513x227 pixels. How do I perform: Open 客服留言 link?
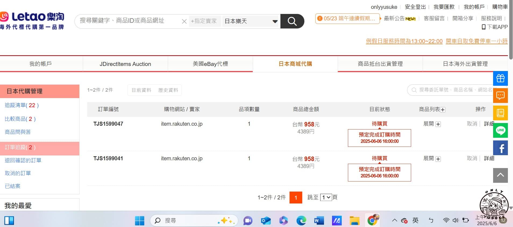(434, 18)
